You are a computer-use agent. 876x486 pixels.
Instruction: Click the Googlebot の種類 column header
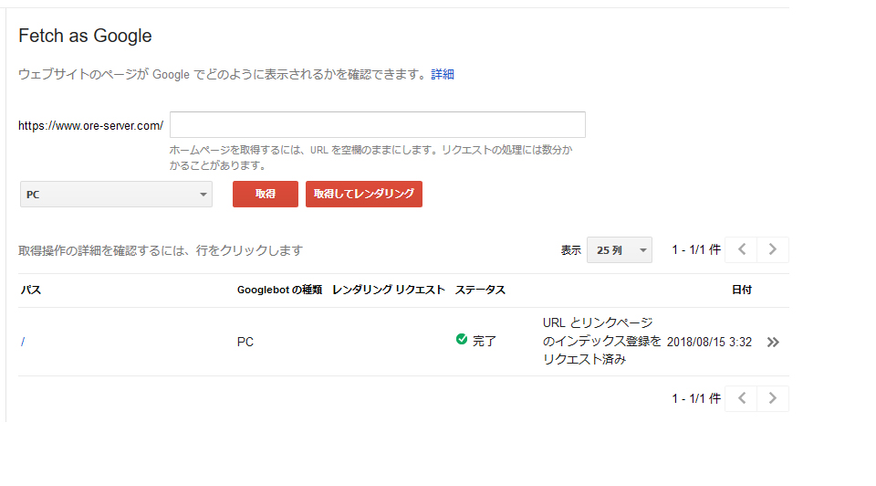click(279, 290)
